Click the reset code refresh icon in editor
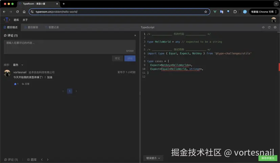The image size is (280, 163). (269, 27)
